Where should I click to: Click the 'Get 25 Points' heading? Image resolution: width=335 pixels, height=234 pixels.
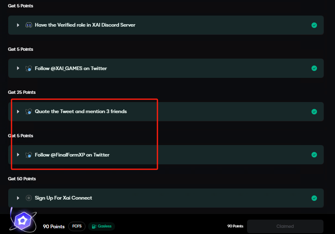(22, 92)
